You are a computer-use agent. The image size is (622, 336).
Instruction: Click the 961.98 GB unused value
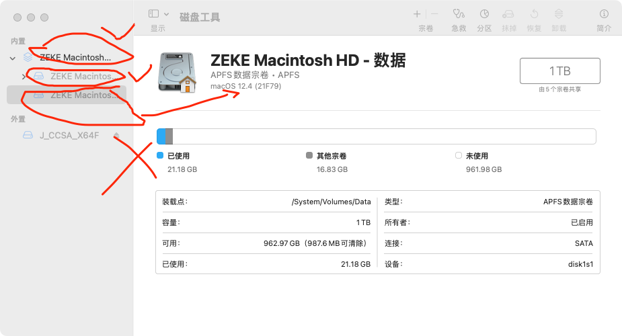pyautogui.click(x=483, y=169)
